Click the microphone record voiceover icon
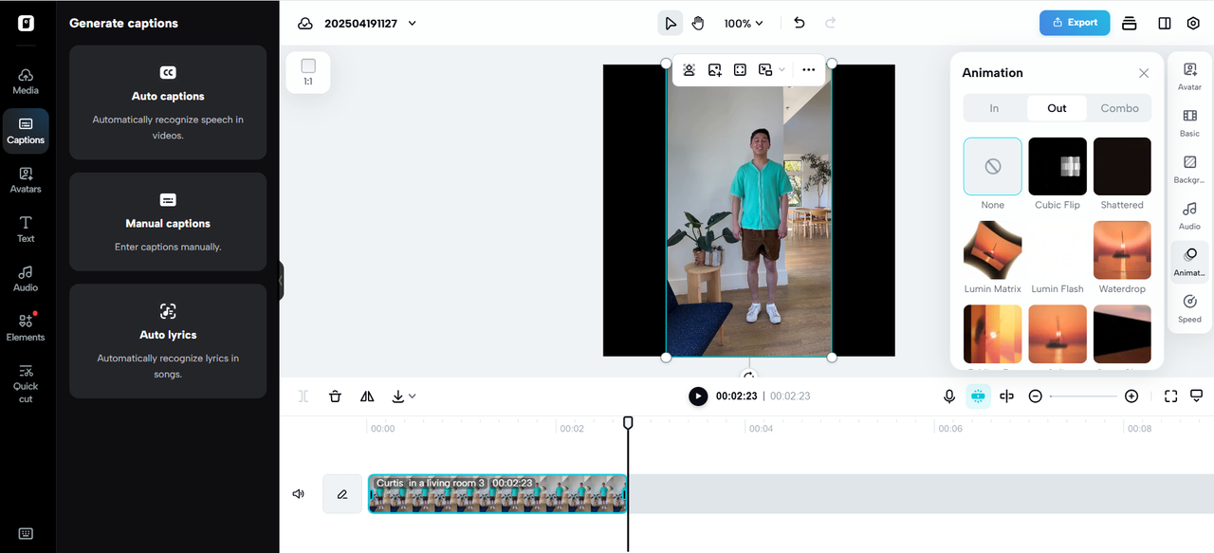The width and height of the screenshot is (1214, 553). (x=948, y=396)
